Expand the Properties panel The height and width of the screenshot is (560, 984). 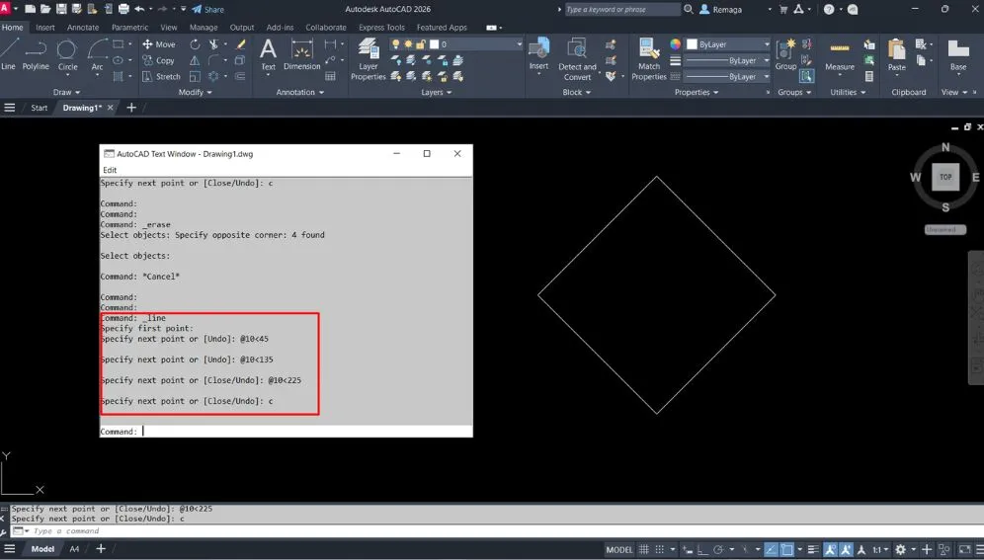pyautogui.click(x=696, y=92)
